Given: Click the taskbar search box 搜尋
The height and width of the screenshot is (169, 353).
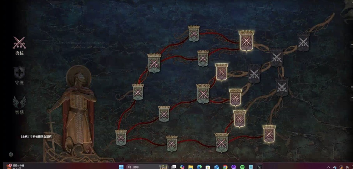Looking at the screenshot, I should click(148, 167).
